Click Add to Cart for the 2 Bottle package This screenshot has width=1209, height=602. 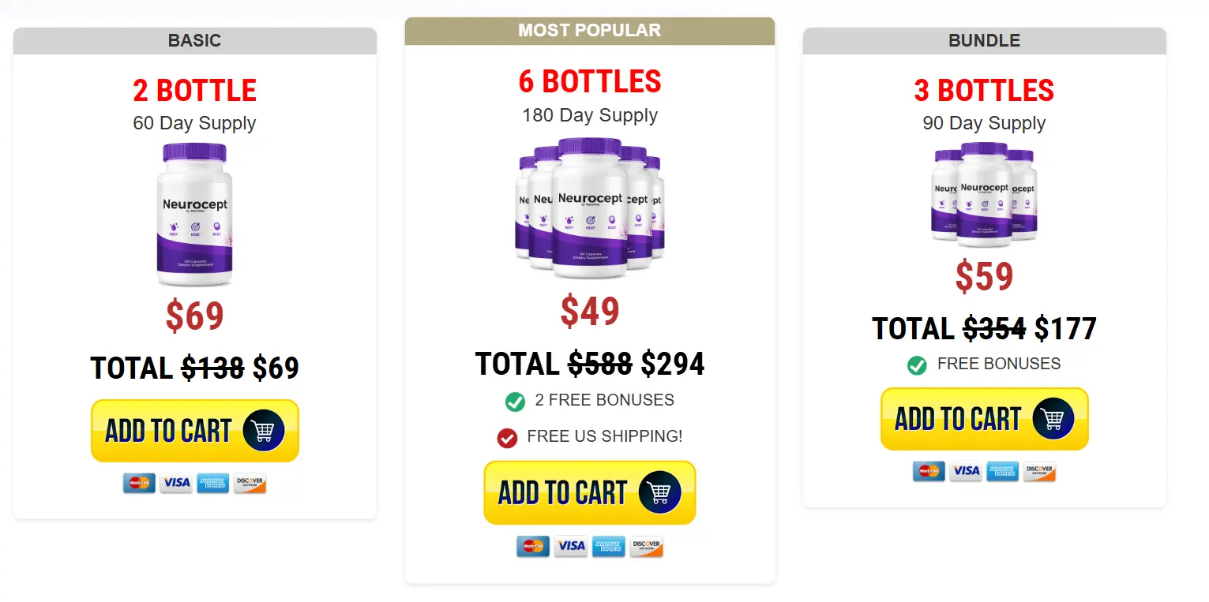click(194, 430)
